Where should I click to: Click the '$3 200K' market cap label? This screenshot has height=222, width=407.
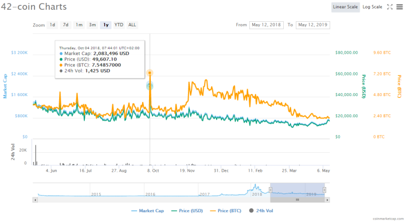pyautogui.click(x=19, y=53)
